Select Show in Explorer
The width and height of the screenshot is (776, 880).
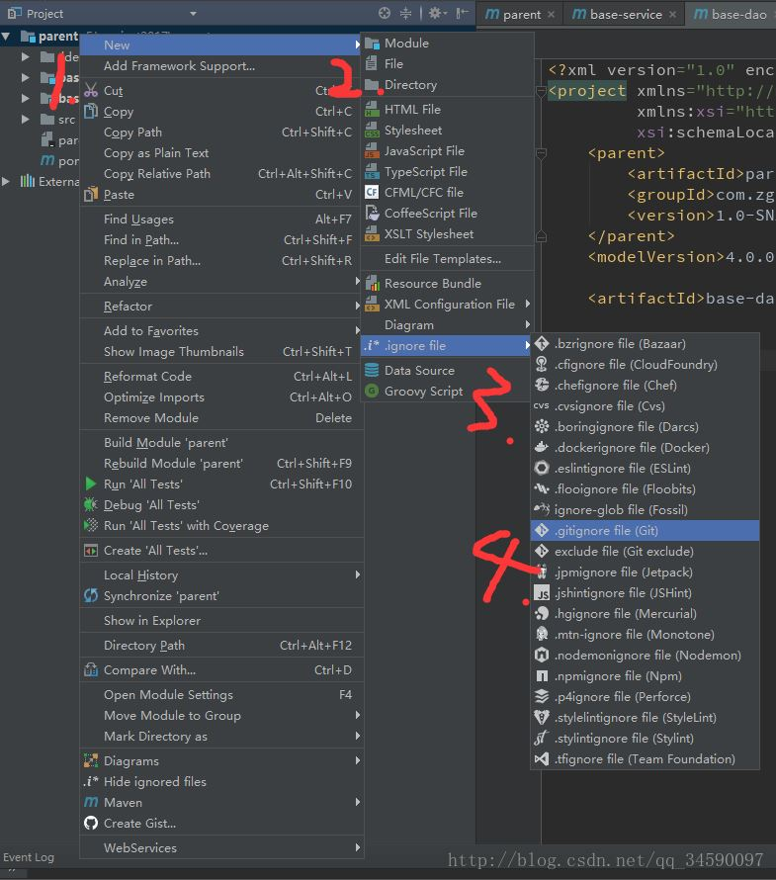coord(221,621)
